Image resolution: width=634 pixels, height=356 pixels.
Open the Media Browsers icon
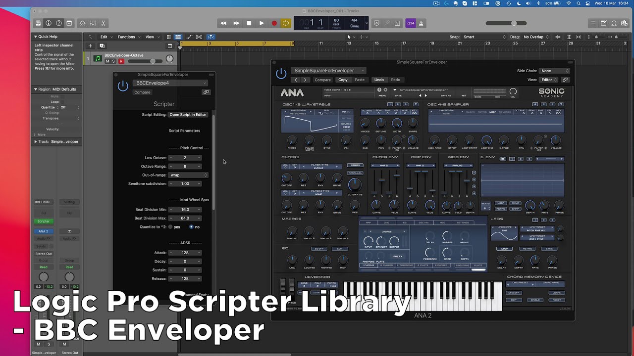click(624, 23)
